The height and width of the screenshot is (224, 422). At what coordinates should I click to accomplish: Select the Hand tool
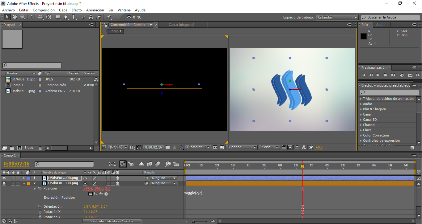pyautogui.click(x=15, y=17)
